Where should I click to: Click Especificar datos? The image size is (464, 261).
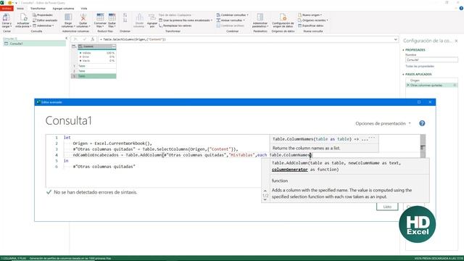[x=311, y=26]
